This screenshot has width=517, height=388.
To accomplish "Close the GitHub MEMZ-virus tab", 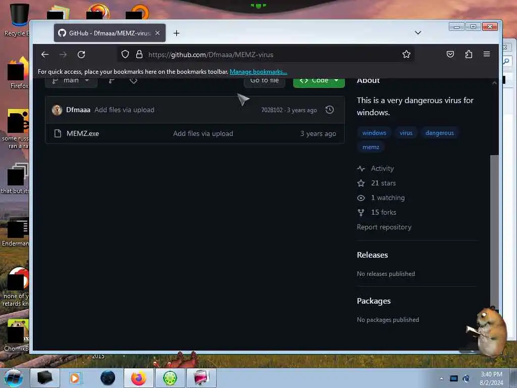I will 158,33.
